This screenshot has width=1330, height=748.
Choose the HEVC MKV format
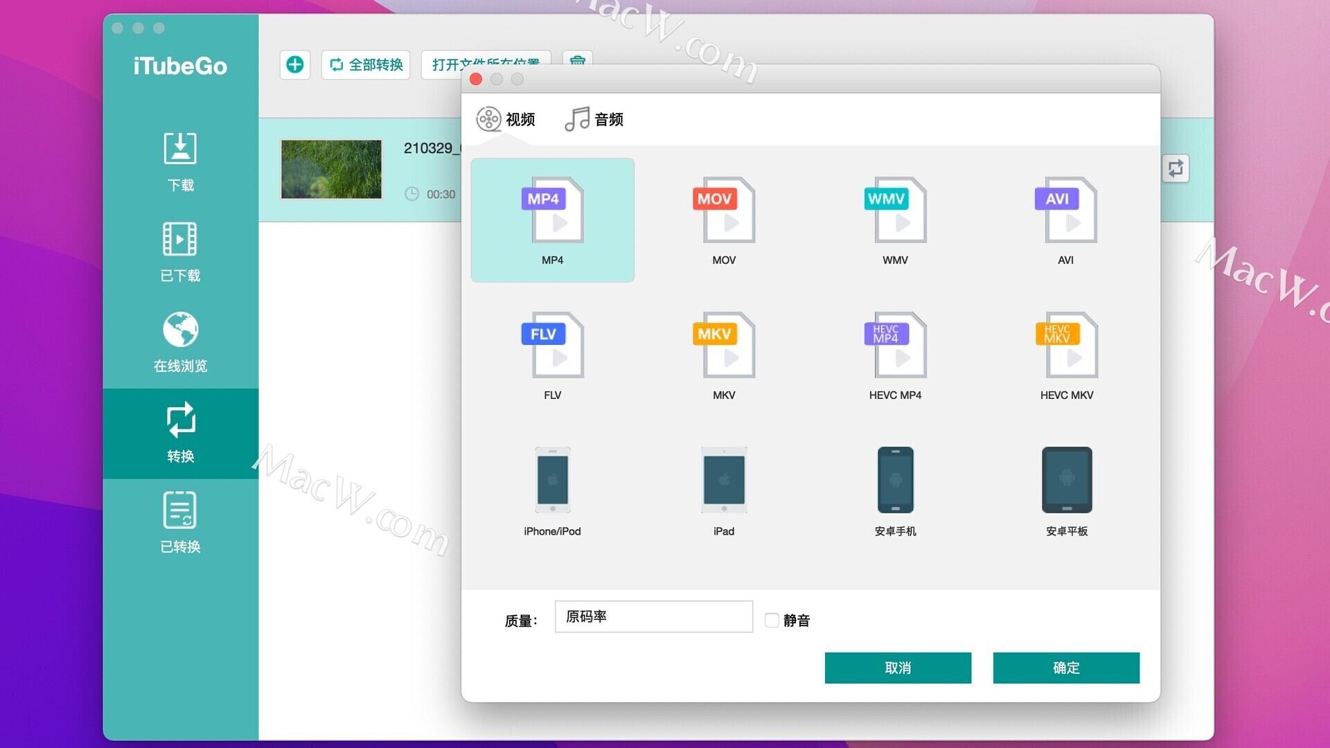point(1066,355)
